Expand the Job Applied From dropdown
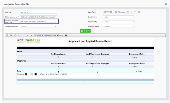170x103 pixels. (x=38, y=27)
